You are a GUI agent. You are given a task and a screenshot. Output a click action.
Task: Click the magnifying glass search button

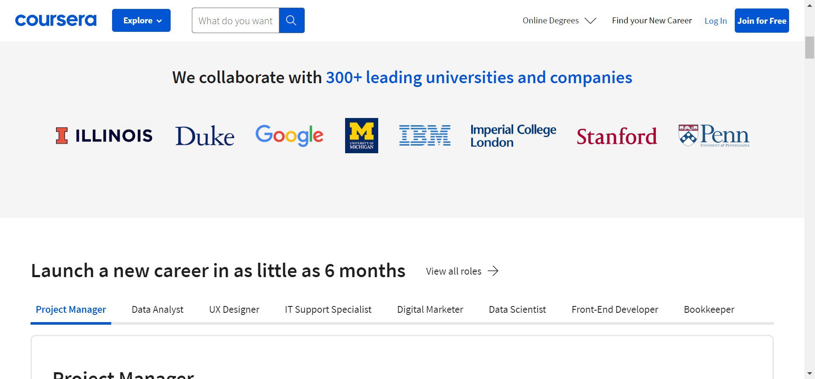(x=291, y=20)
